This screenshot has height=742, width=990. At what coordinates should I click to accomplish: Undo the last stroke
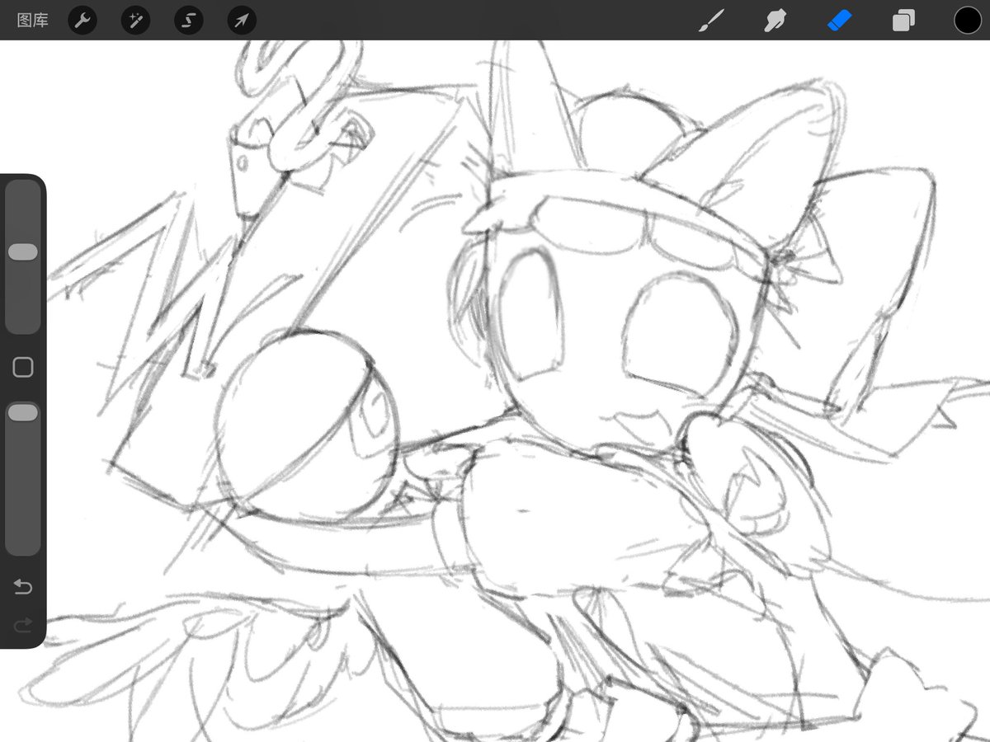[23, 587]
